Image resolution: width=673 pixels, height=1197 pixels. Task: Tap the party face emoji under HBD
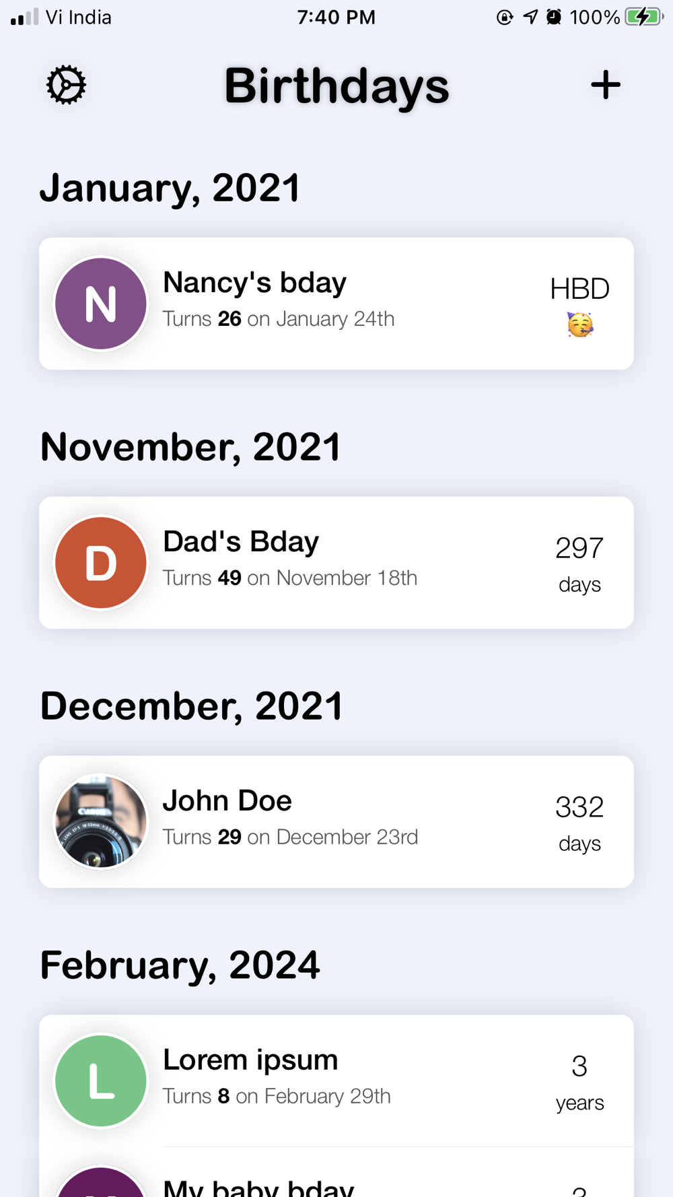[x=579, y=325]
